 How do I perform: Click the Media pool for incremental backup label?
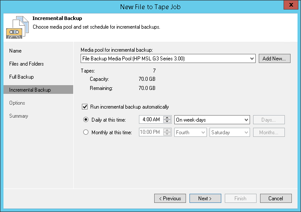(117, 50)
